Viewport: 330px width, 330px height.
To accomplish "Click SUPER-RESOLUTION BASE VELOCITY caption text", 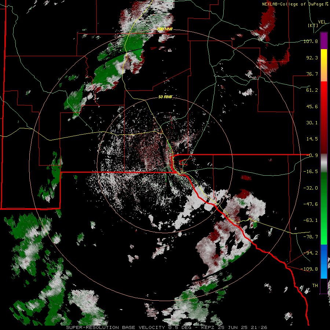I will click(115, 327).
